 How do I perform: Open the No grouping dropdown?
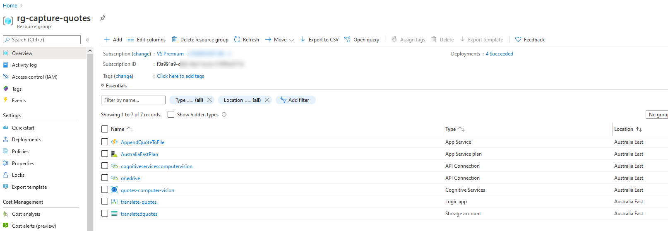coord(657,115)
